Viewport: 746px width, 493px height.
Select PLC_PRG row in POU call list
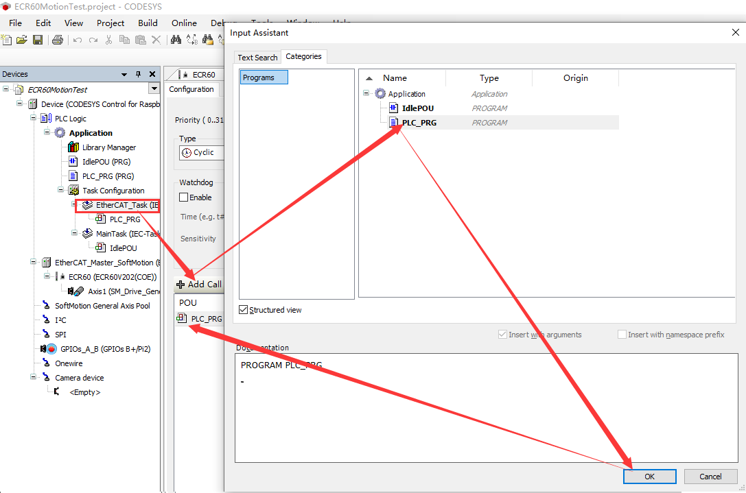pos(200,319)
